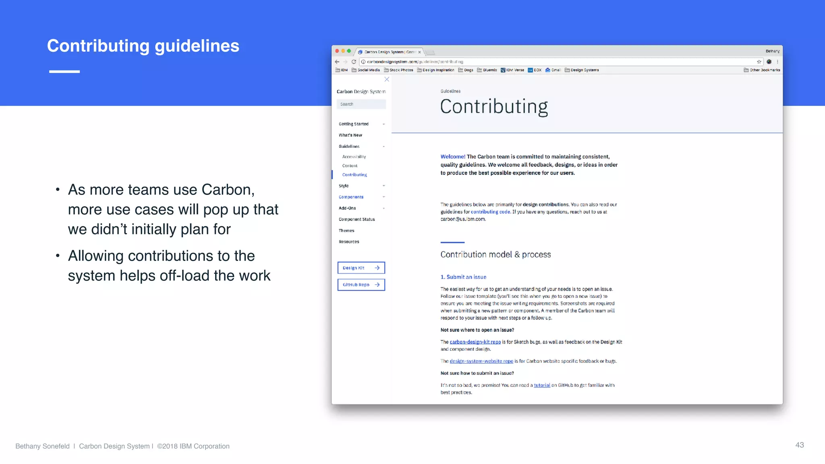Open the BOX bookmark
Viewport: 825px width, 464px height.
pyautogui.click(x=535, y=70)
